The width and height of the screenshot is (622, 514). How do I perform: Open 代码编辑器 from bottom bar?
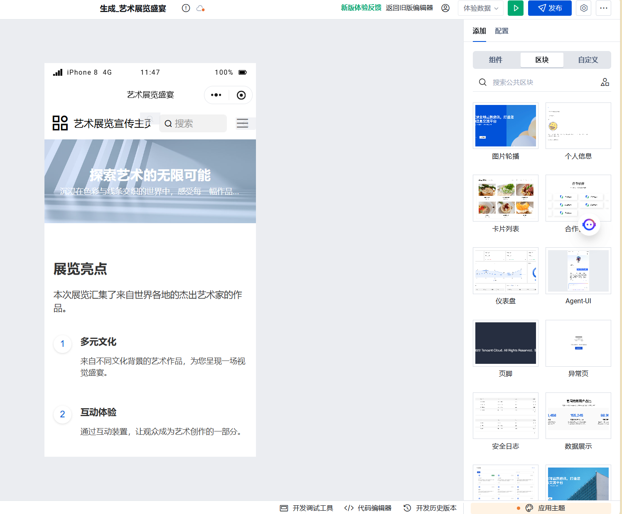[x=368, y=508]
